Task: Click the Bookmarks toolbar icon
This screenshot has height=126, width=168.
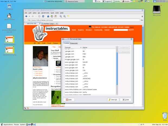Action: [56, 16]
